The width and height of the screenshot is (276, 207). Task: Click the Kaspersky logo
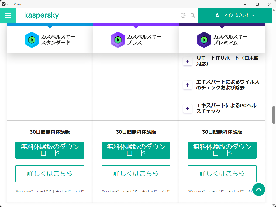coord(42,15)
